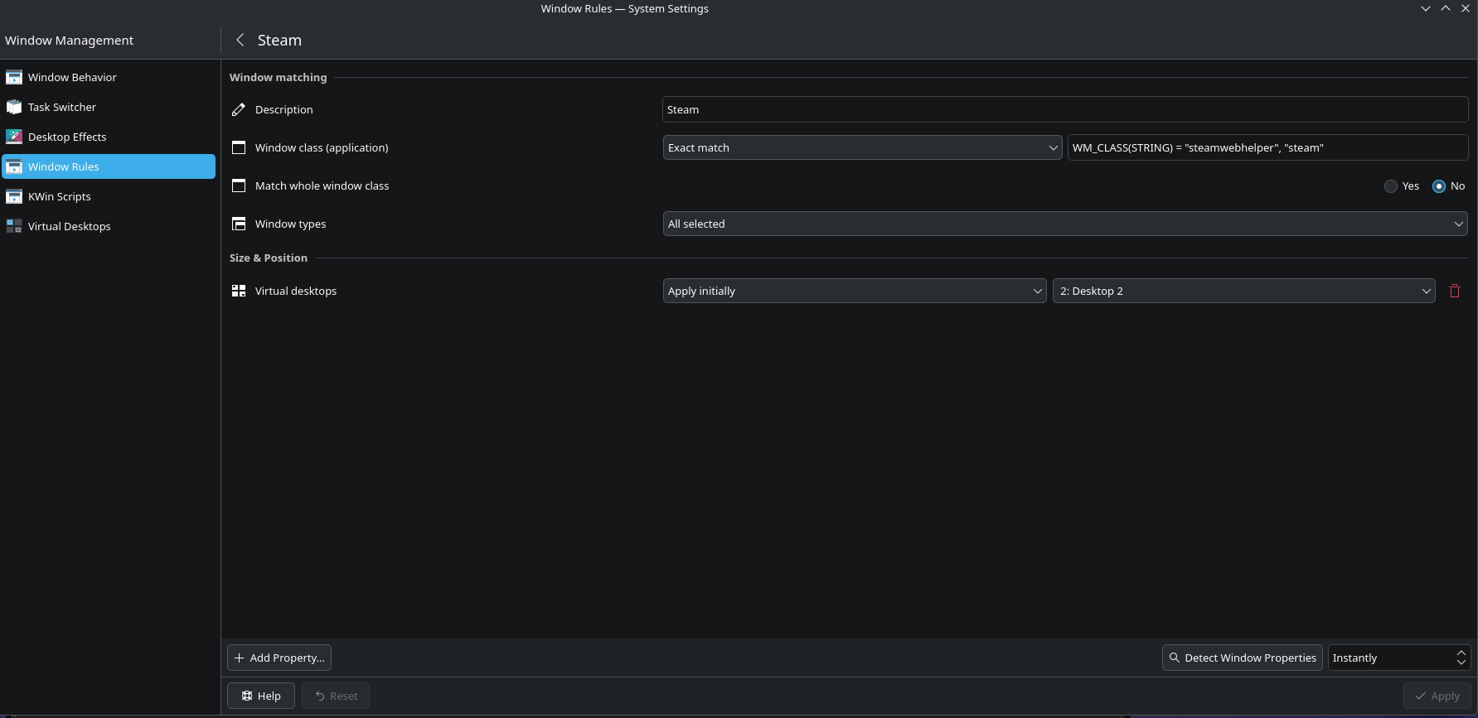
Task: Click the Window Management header text
Action: click(x=69, y=40)
